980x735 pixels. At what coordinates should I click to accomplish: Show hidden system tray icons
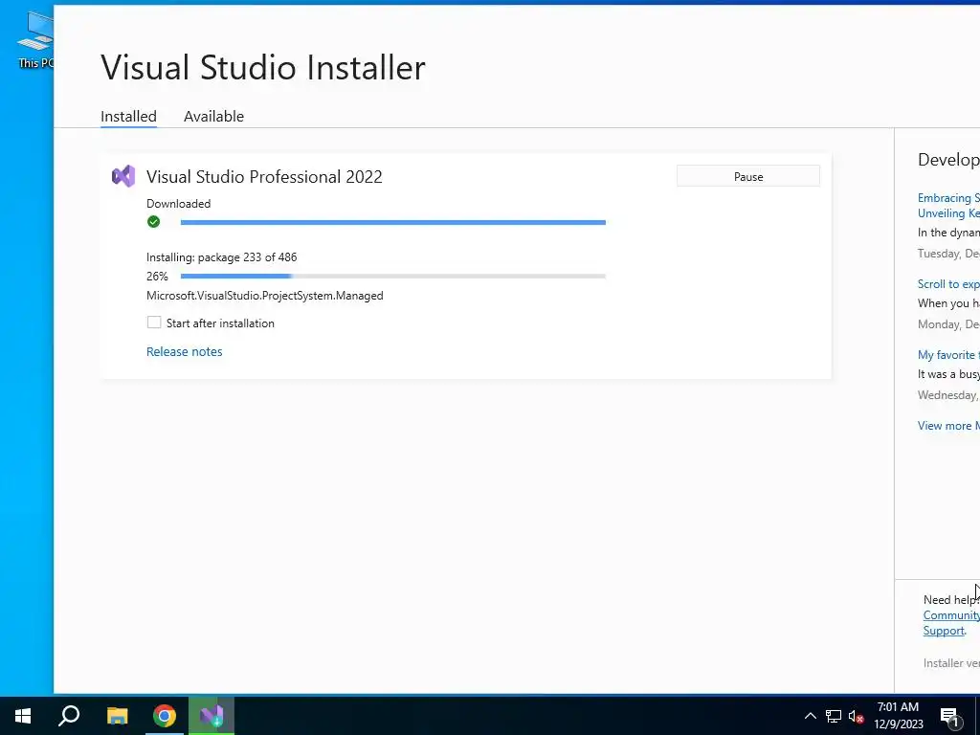[810, 716]
